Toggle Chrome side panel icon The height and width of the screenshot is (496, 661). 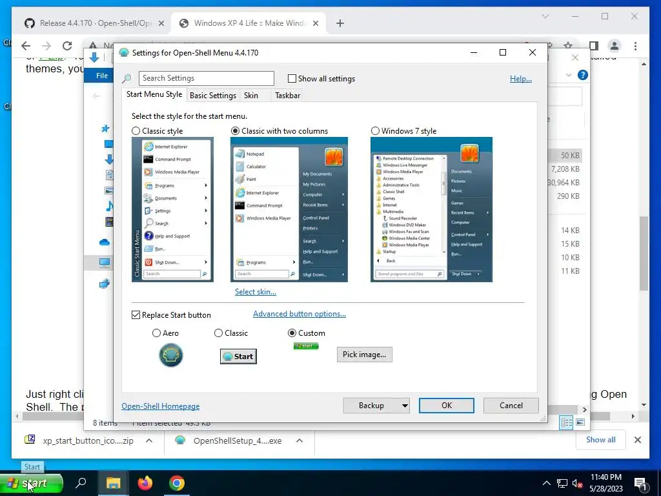tap(594, 46)
